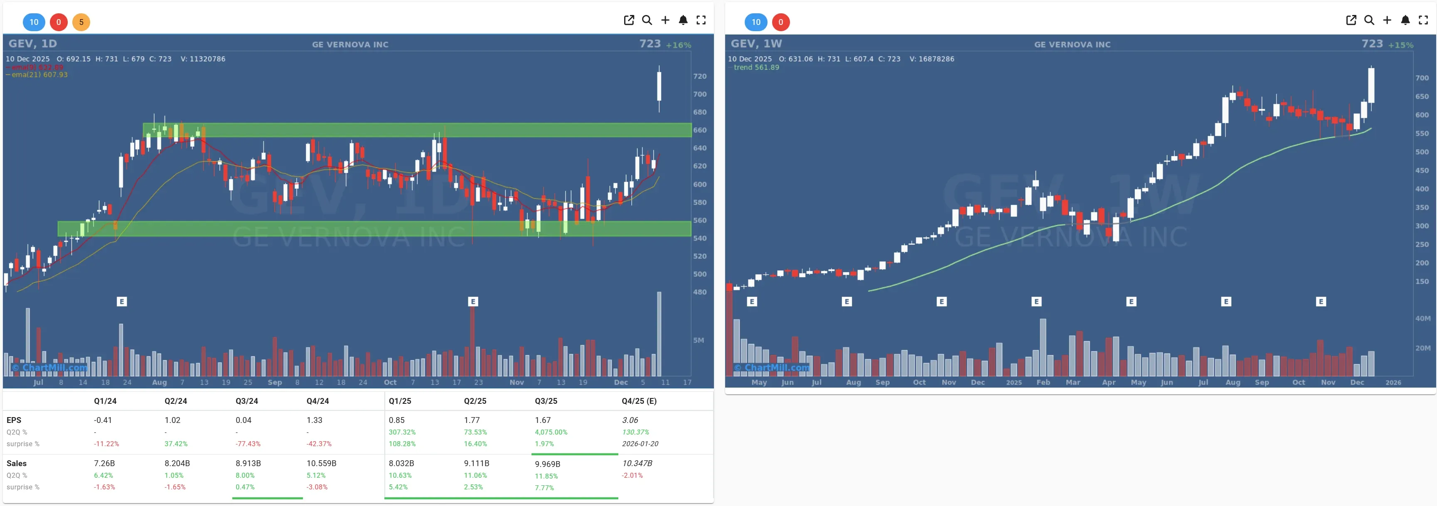
Task: Enter fullscreen mode on the weekly chart
Action: pyautogui.click(x=1424, y=20)
